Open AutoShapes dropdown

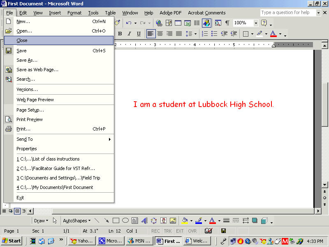[76, 221]
